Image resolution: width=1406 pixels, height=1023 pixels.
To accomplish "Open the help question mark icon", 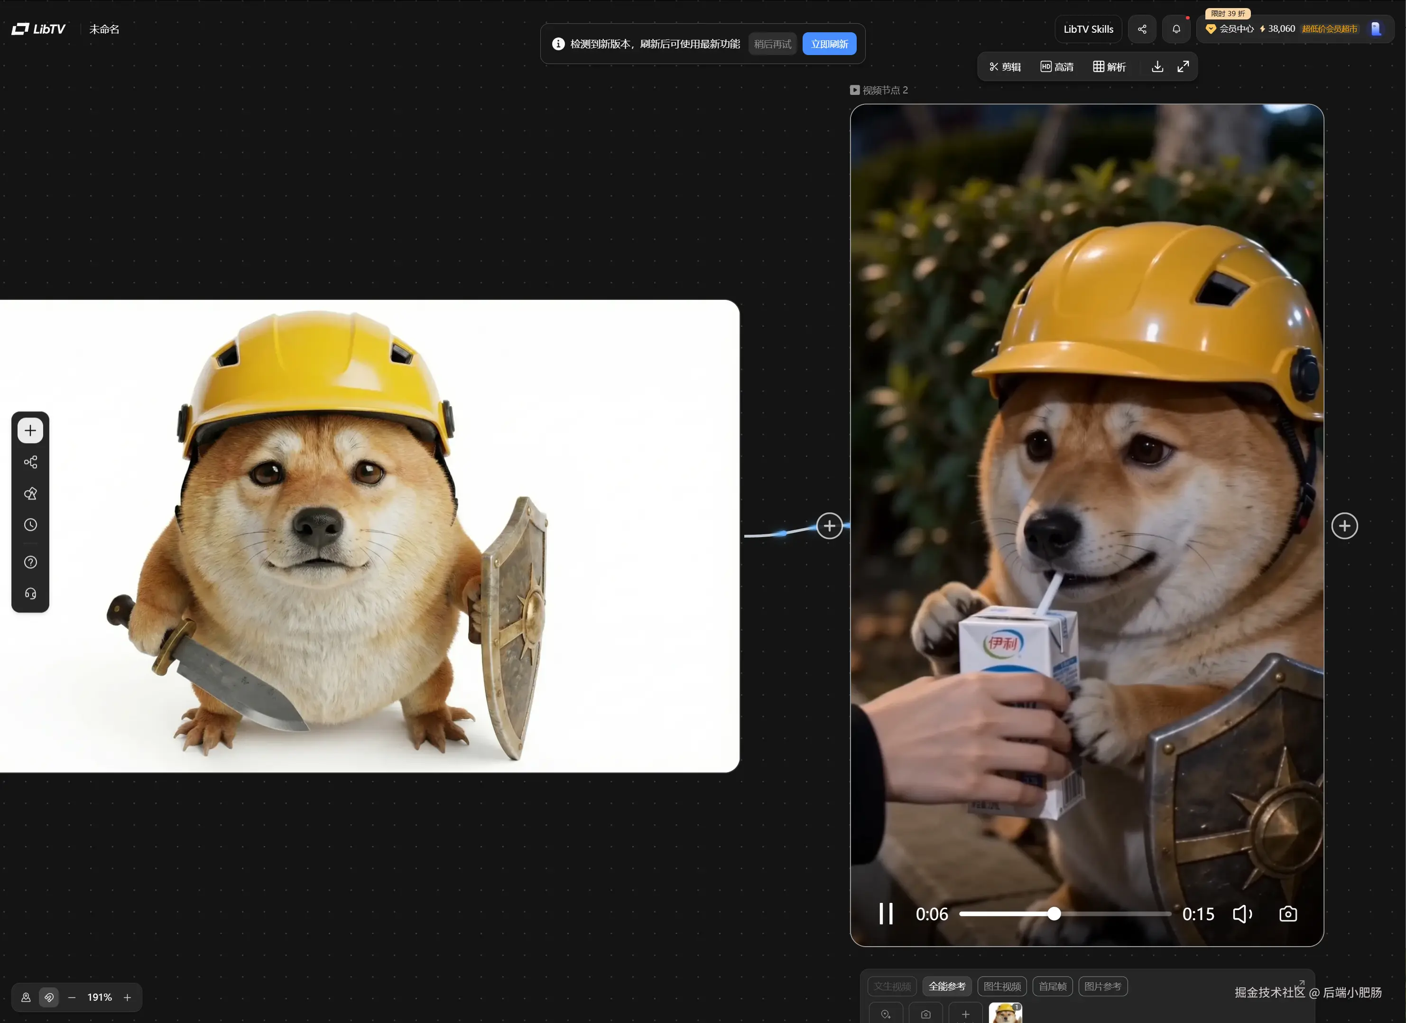I will (30, 562).
